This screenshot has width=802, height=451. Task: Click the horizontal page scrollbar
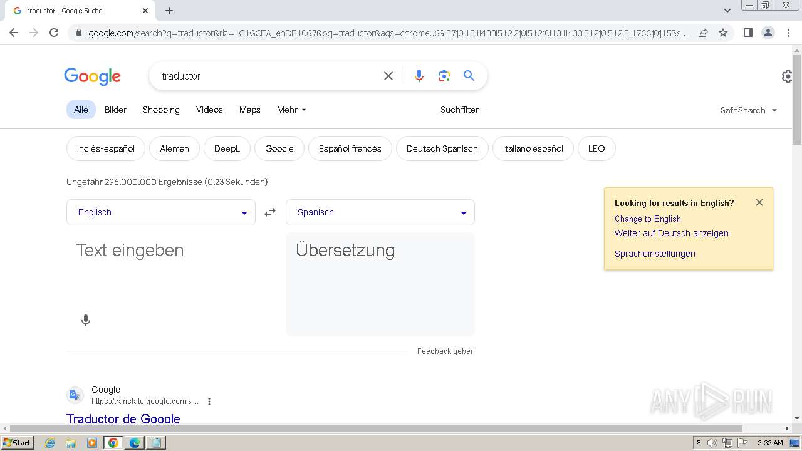coord(376,428)
